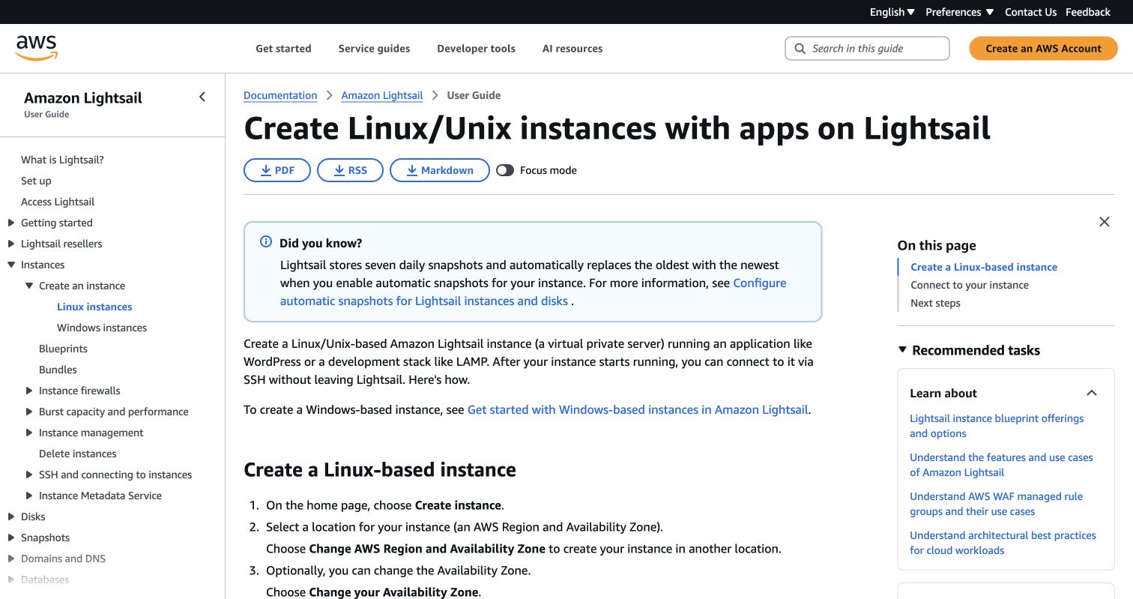
Task: Toggle Focus mode switch
Action: 505,170
